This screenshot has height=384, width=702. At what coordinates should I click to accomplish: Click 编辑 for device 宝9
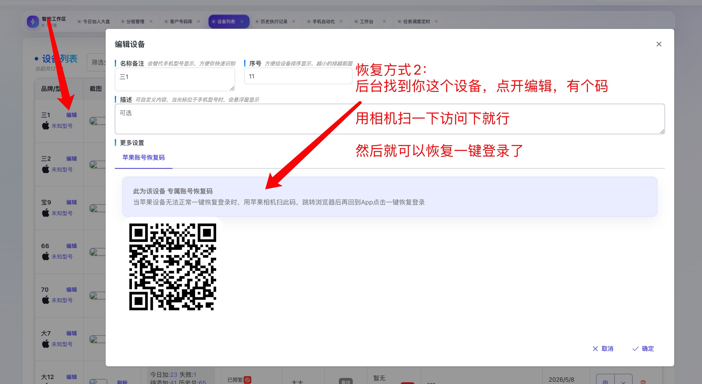(71, 202)
